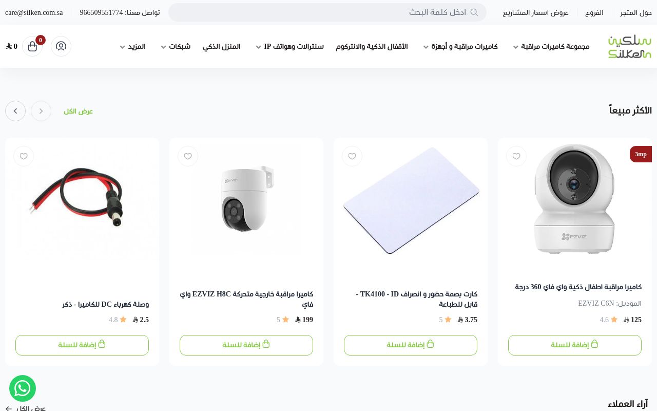This screenshot has width=657, height=411.
Task: Click the Silken logo
Action: [629, 46]
